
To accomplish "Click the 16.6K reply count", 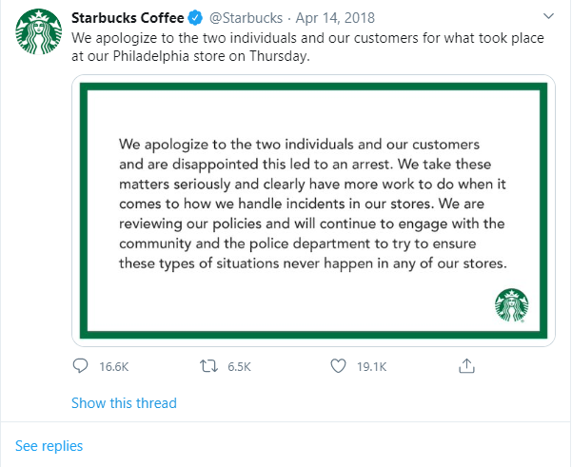I will 114,366.
